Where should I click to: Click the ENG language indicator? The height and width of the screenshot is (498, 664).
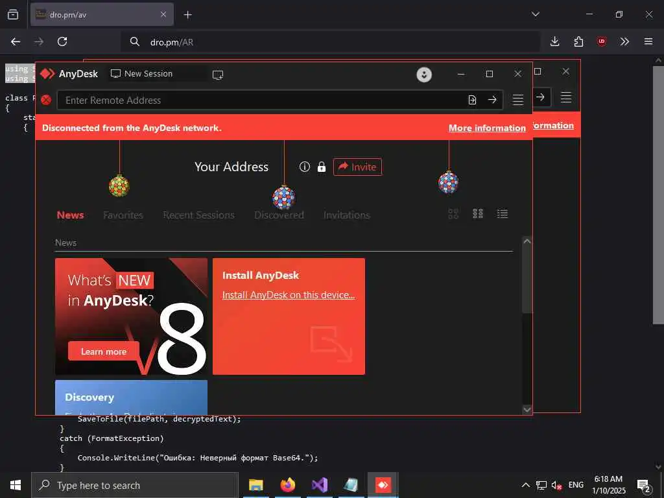tap(576, 485)
